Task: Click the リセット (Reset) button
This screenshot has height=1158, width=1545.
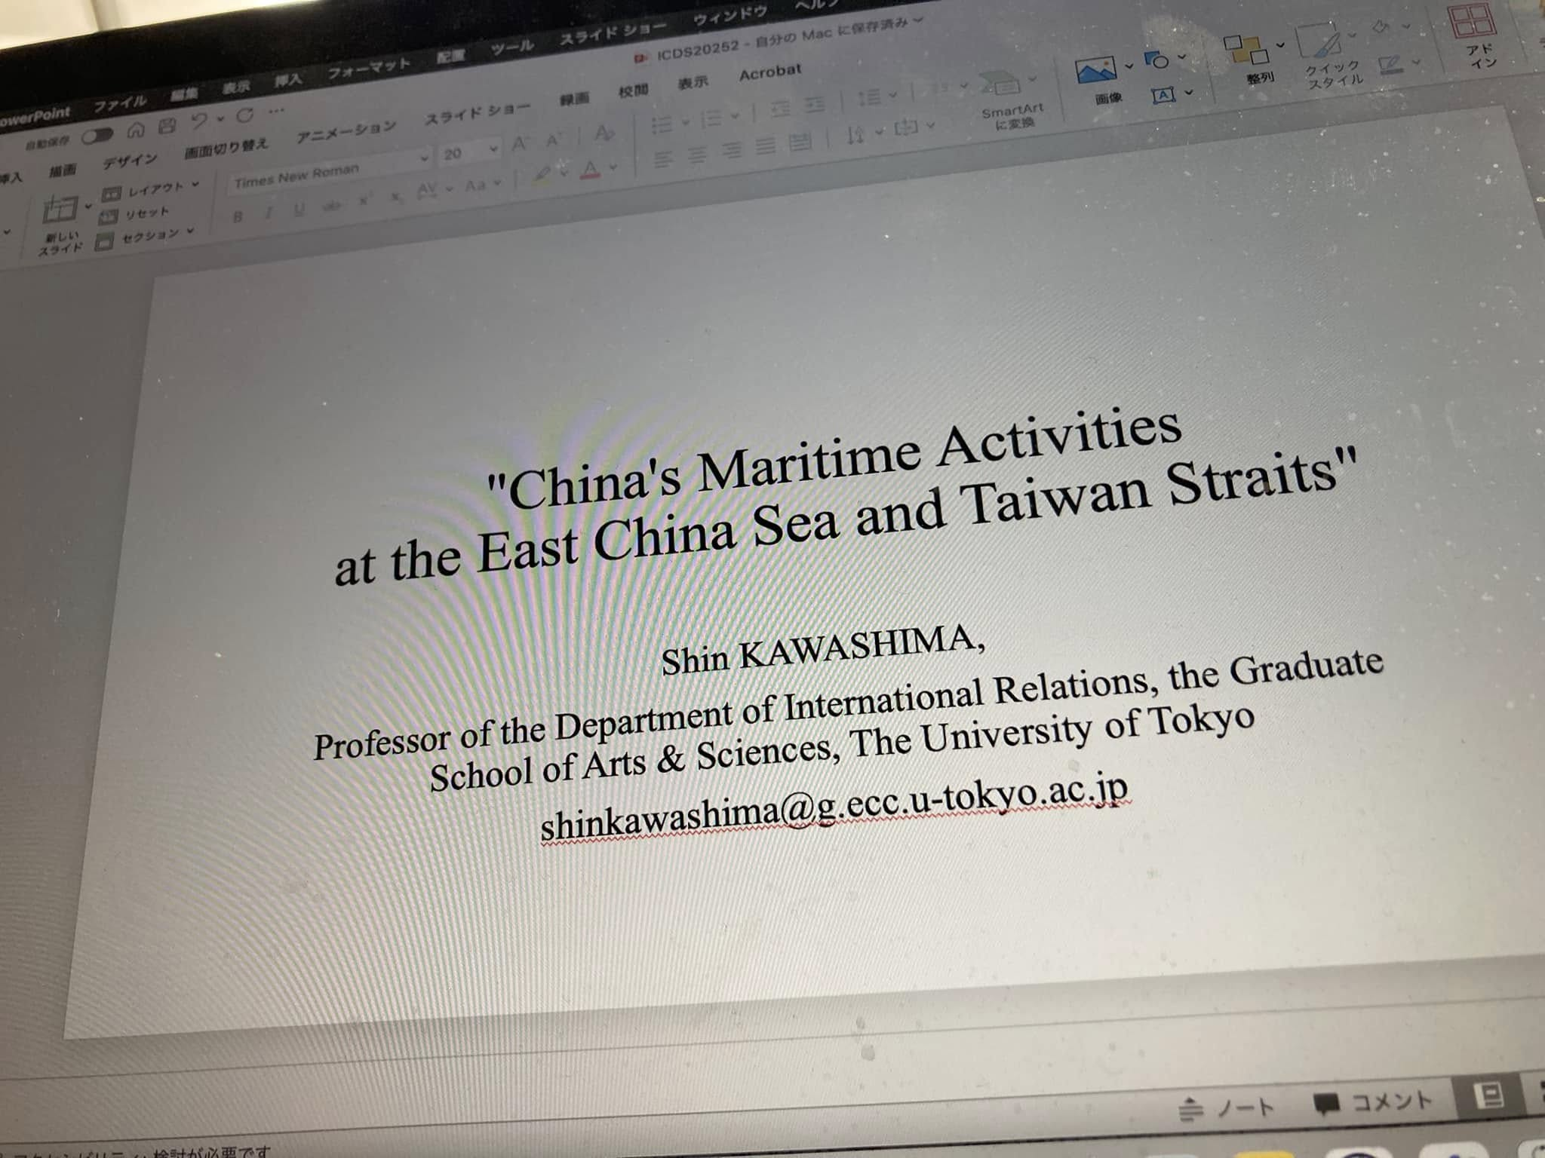Action: pos(135,215)
